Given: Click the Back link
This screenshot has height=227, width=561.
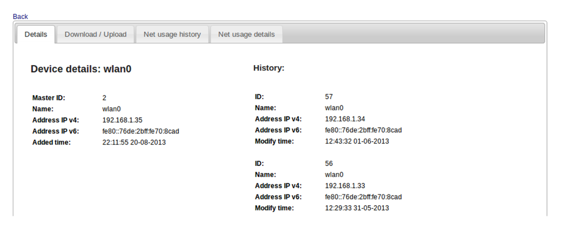Looking at the screenshot, I should pyautogui.click(x=20, y=16).
